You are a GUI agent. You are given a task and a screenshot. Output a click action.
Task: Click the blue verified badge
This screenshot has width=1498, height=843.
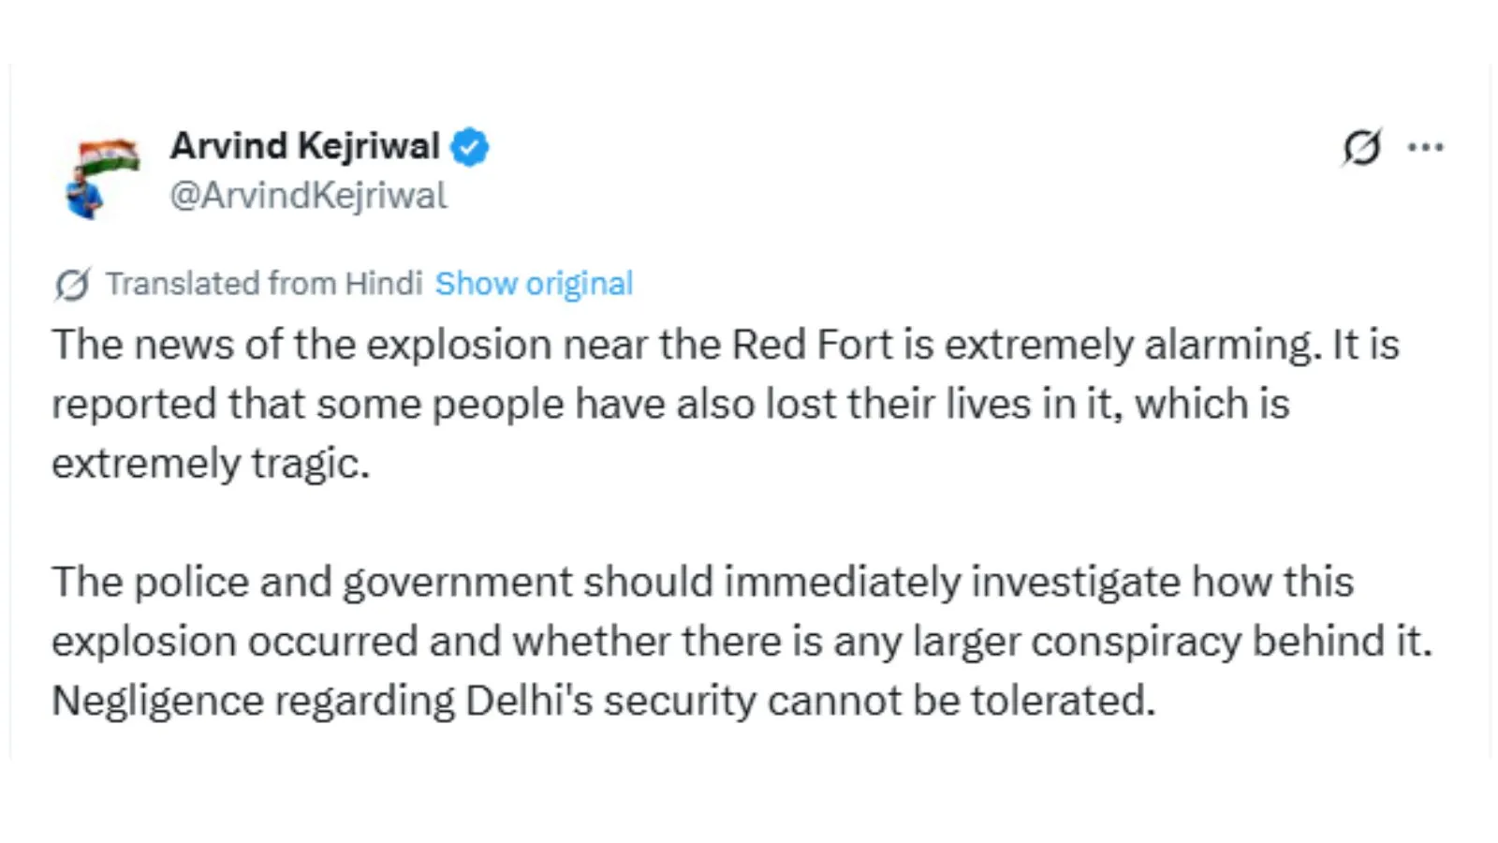tap(469, 147)
